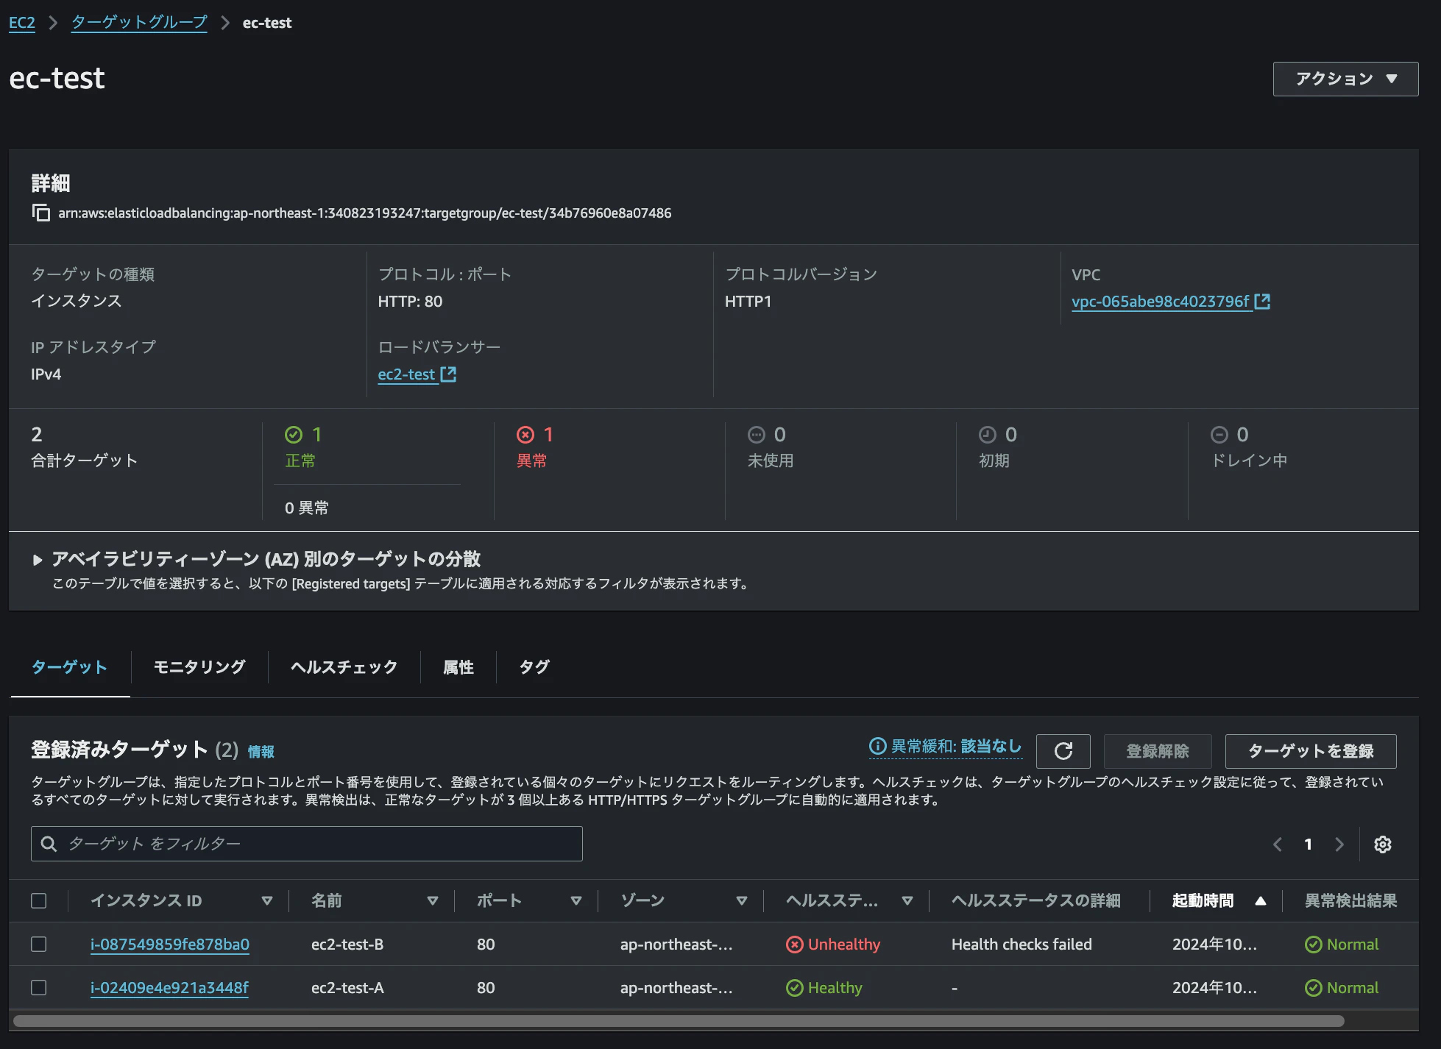Click Healthy status icon for ec2-test-A
Screen dimensions: 1441x1049
coord(795,988)
